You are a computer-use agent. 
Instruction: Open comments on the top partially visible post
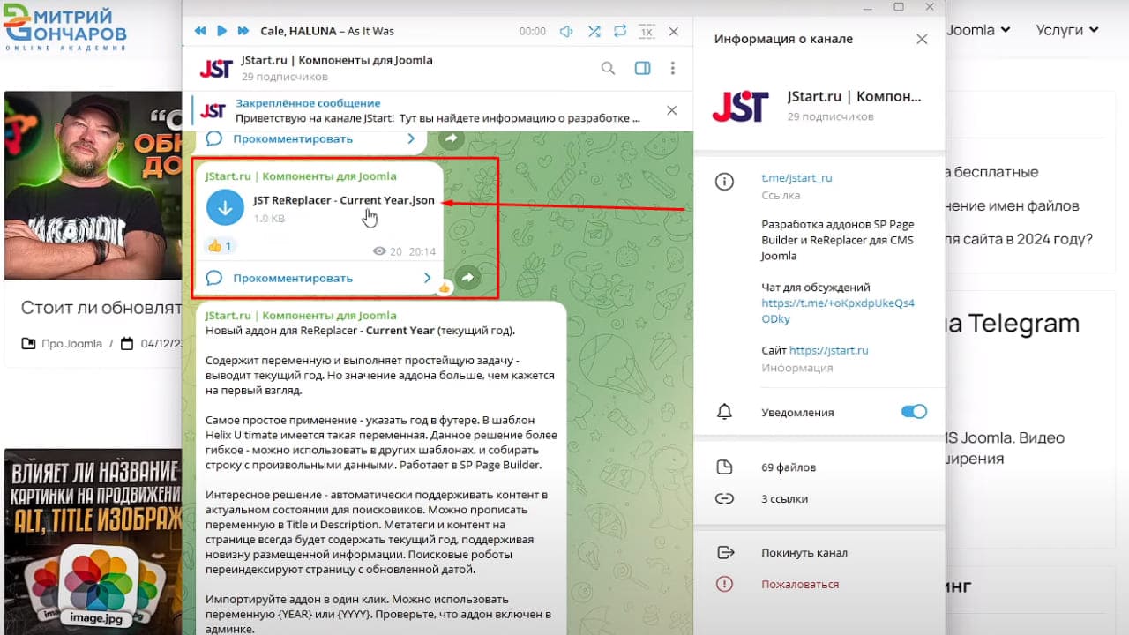point(293,138)
